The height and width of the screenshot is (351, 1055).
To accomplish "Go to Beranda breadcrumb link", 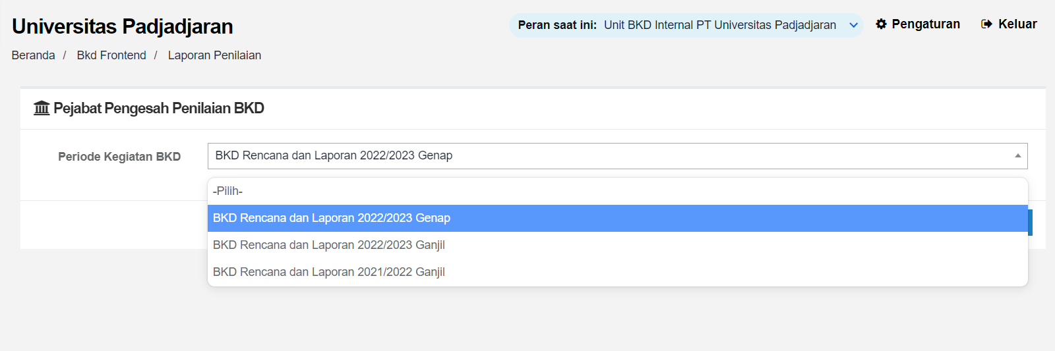I will coord(33,55).
